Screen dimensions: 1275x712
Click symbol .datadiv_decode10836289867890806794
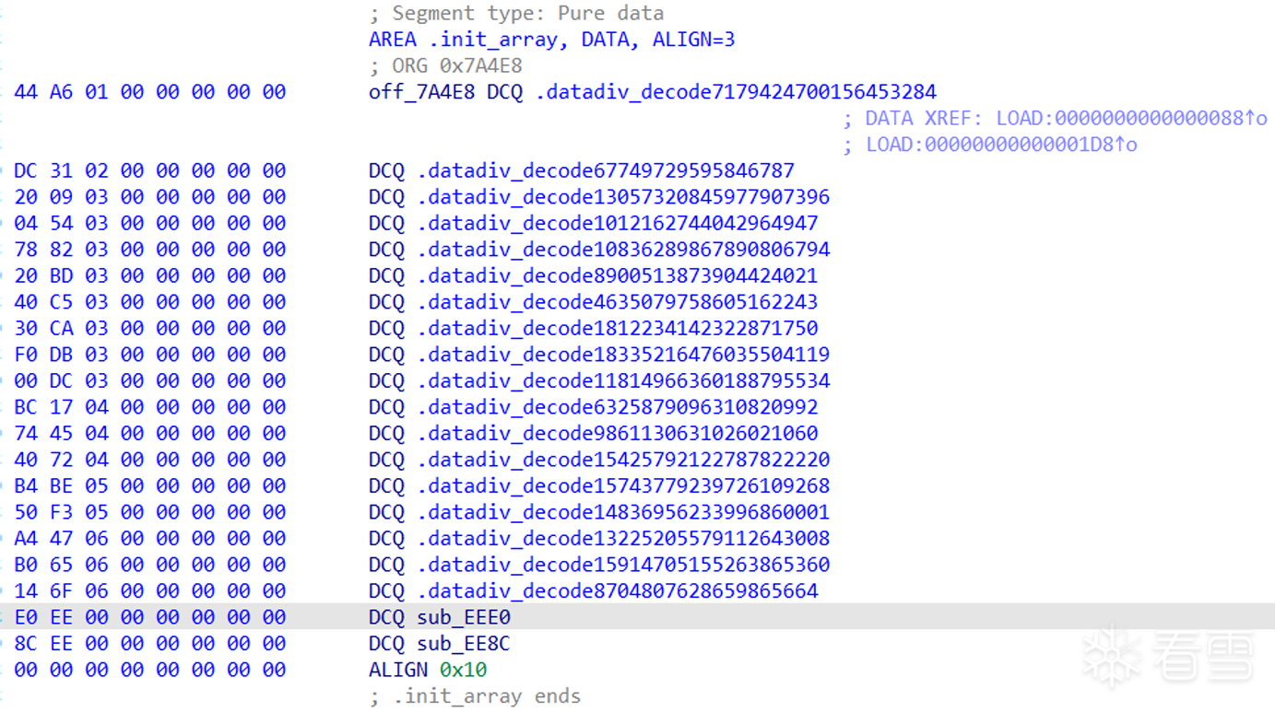click(623, 250)
